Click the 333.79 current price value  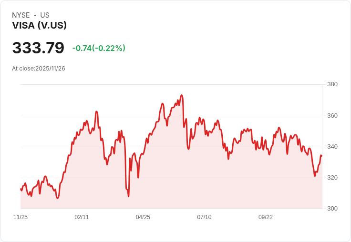(x=38, y=48)
